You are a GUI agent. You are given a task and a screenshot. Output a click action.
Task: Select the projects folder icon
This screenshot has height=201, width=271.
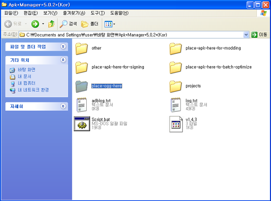point(176,86)
